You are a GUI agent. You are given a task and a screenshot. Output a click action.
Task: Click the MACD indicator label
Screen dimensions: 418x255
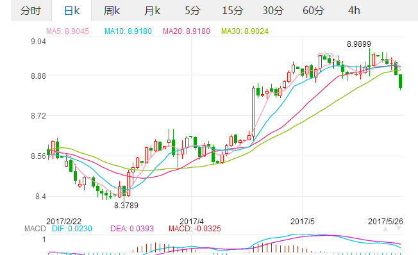[35, 229]
